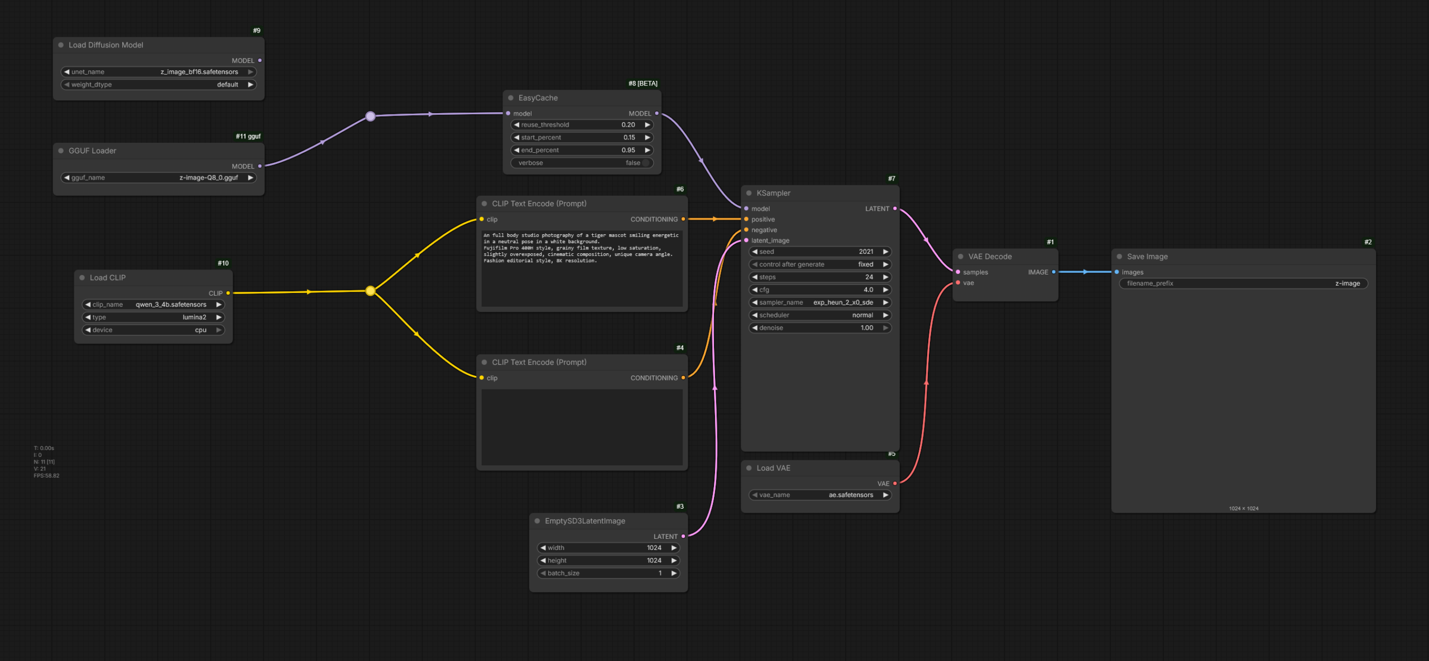Click the VAE Decode node title
The height and width of the screenshot is (661, 1429).
pos(990,257)
